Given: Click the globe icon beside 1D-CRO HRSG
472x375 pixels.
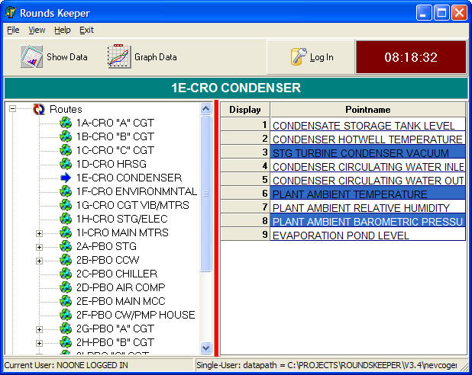Looking at the screenshot, I should pyautogui.click(x=66, y=164).
